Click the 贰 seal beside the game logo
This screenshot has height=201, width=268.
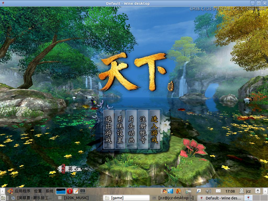click(171, 86)
